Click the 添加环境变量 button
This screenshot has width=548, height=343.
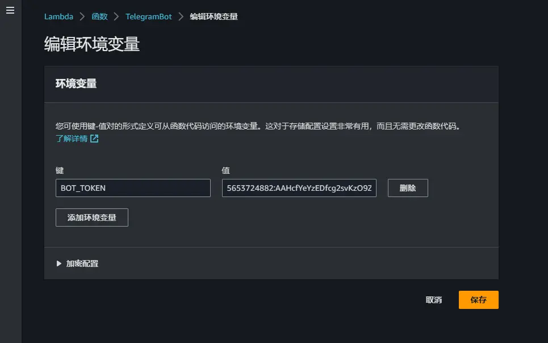(x=92, y=217)
